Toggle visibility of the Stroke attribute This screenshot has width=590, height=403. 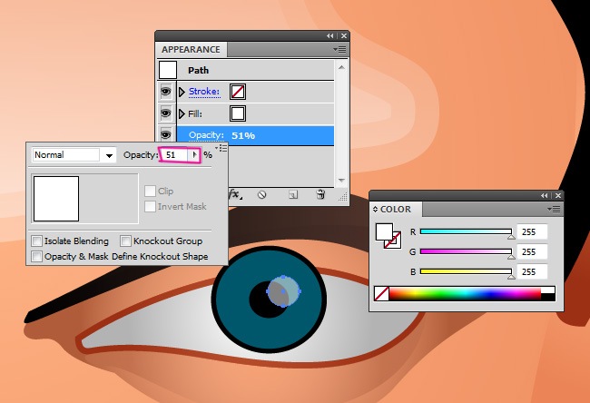(x=165, y=92)
